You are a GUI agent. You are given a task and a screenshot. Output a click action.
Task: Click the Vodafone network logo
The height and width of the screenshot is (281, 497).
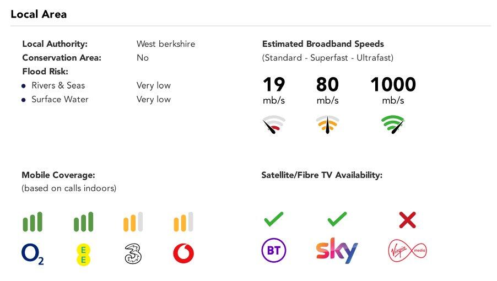pos(183,253)
